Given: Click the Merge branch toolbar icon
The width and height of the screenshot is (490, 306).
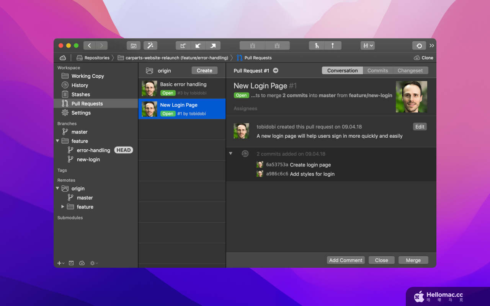Looking at the screenshot, I should (x=317, y=46).
